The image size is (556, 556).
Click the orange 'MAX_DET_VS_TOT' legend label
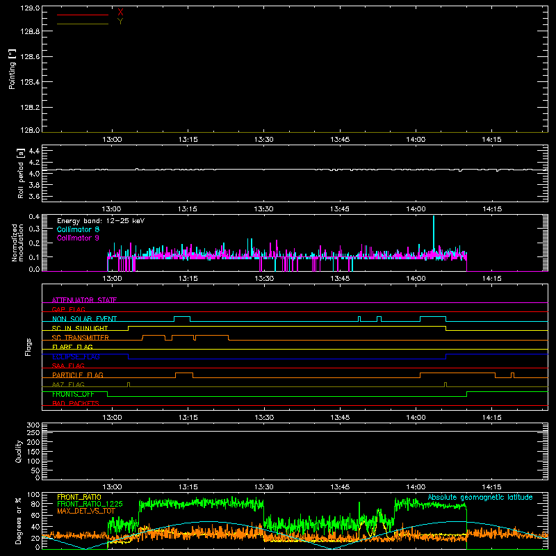pyautogui.click(x=86, y=511)
